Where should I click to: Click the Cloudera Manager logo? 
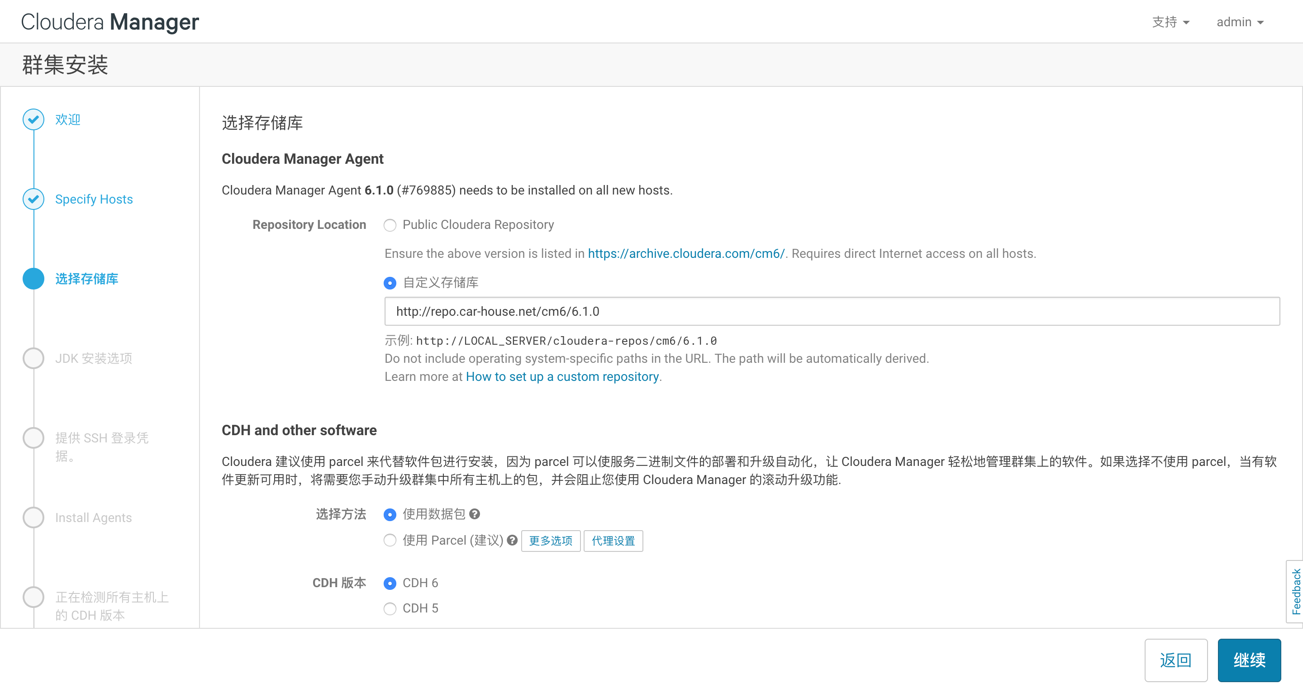coord(110,22)
